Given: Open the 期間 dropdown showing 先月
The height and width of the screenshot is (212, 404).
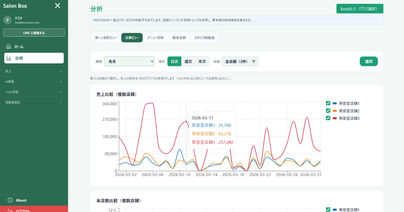Looking at the screenshot, I should pos(129,62).
